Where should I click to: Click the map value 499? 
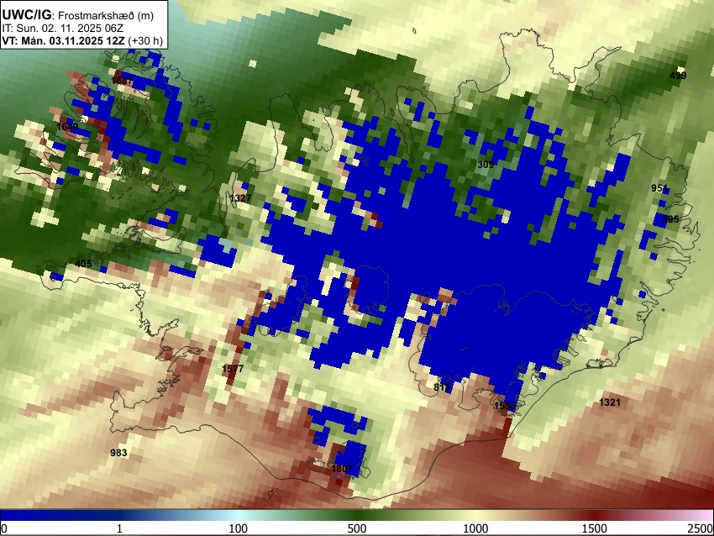click(x=678, y=76)
